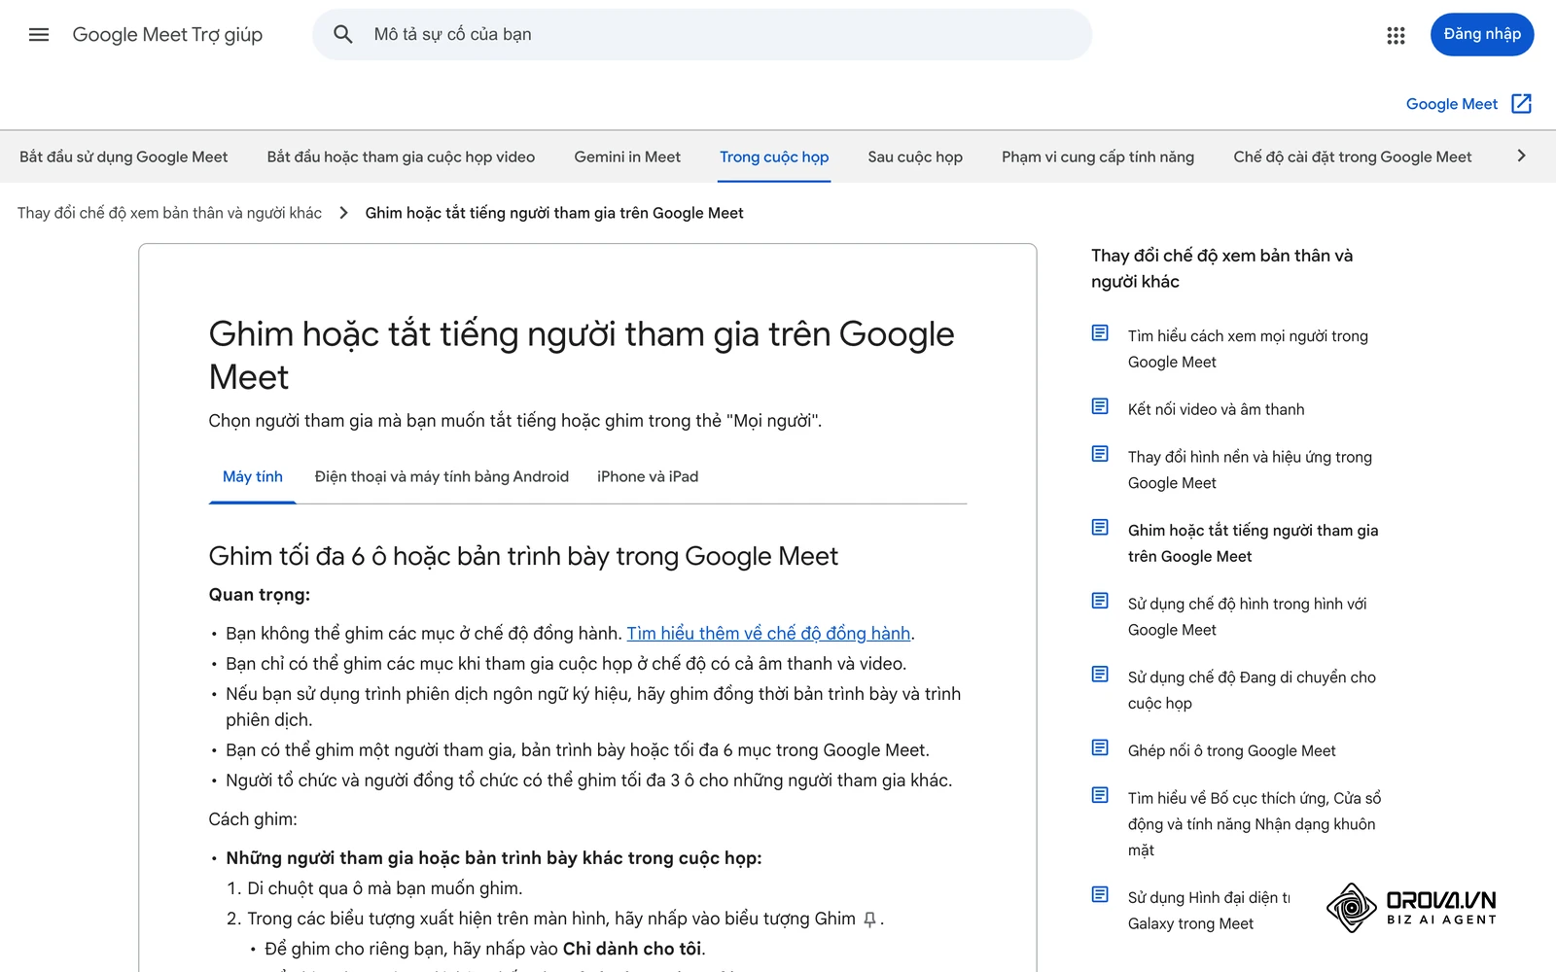Open "Thay đổi hình nền và hiệu ứng trong Google Meet"
This screenshot has height=972, width=1556.
click(x=1250, y=469)
